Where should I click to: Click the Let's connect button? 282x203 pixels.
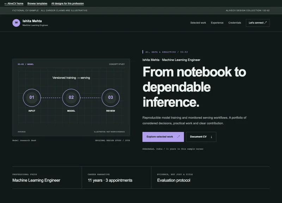click(x=258, y=23)
